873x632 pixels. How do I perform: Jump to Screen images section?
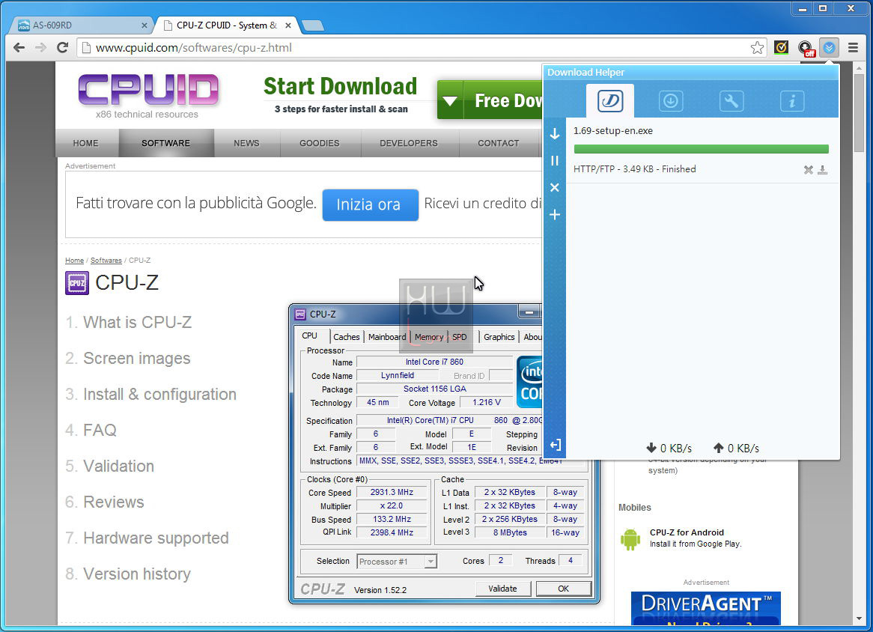pyautogui.click(x=136, y=358)
